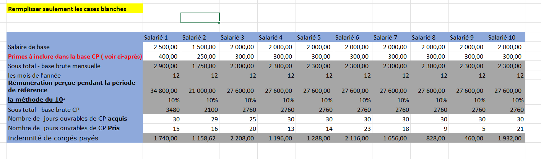Click the red "Primes à inclure" row label
The width and height of the screenshot is (541, 159).
tap(75, 57)
